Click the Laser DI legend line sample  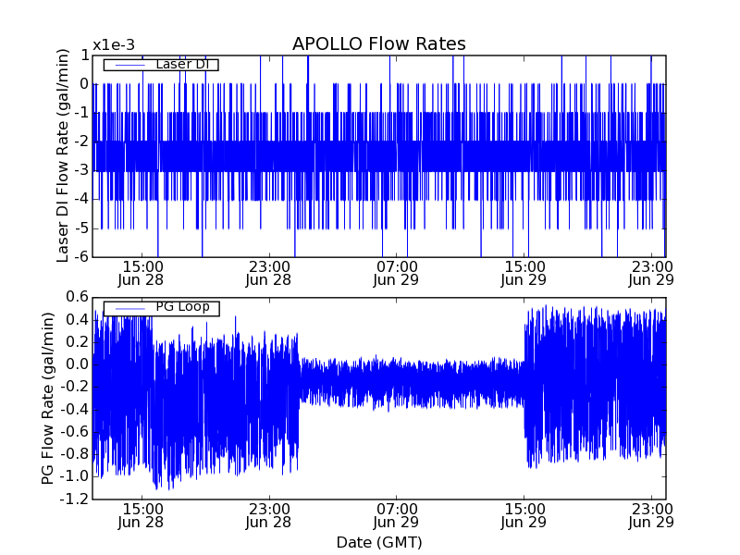(x=129, y=65)
